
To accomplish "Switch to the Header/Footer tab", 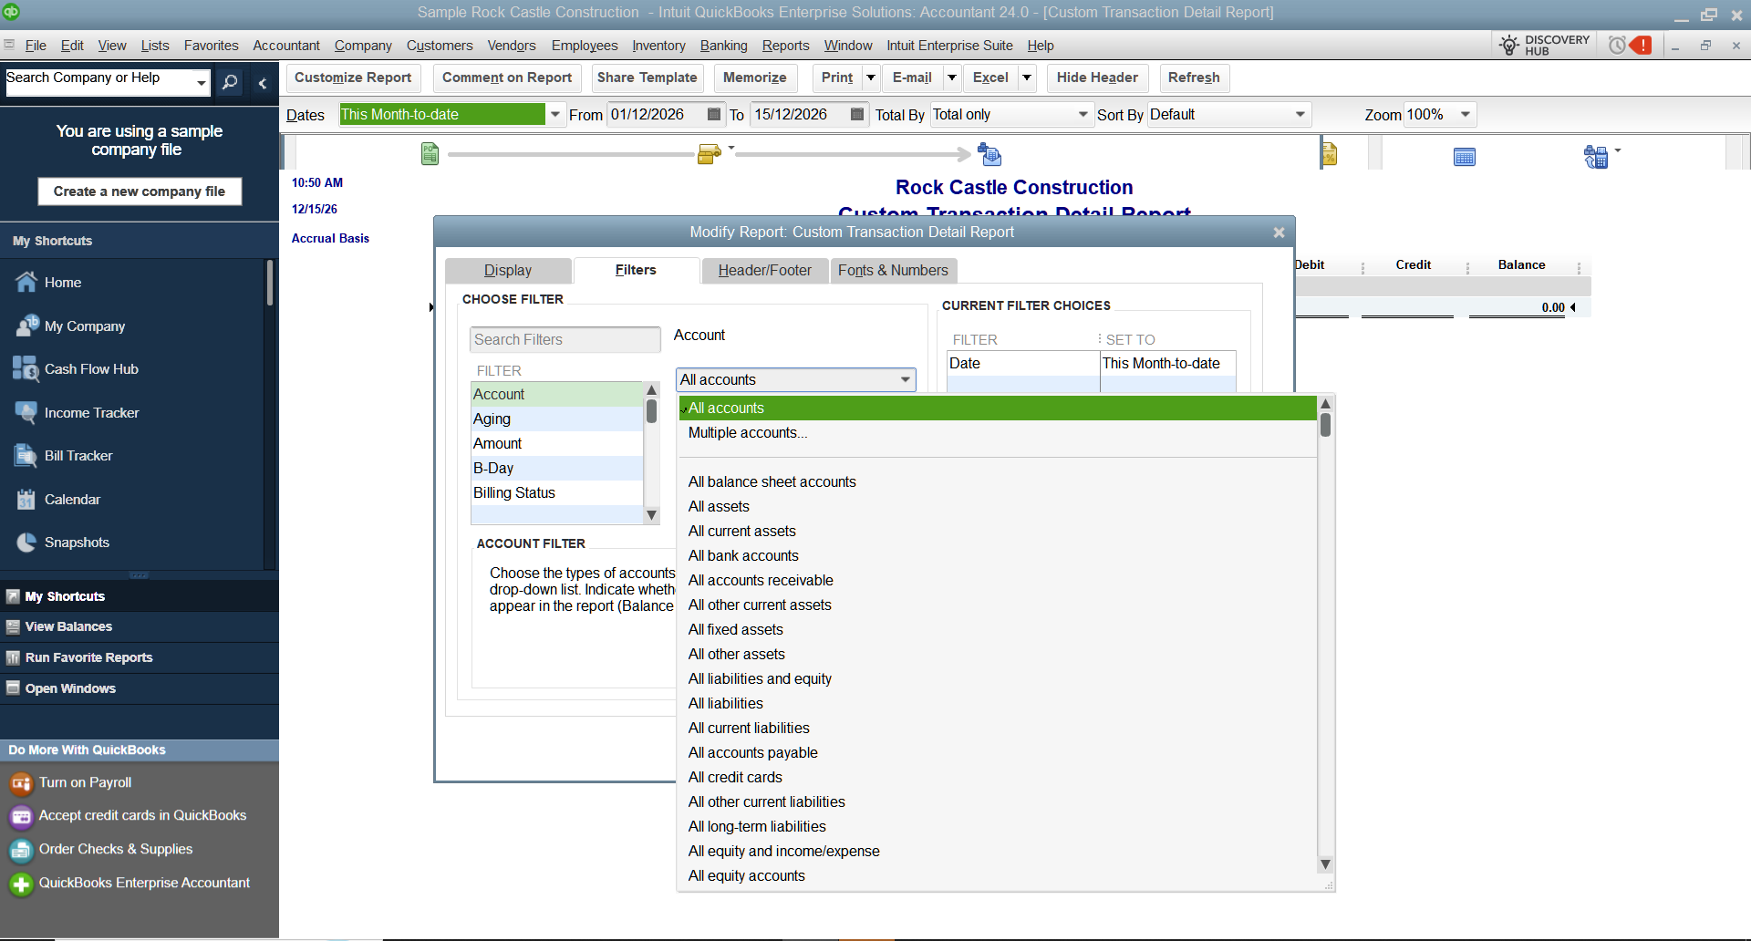I will (x=764, y=271).
